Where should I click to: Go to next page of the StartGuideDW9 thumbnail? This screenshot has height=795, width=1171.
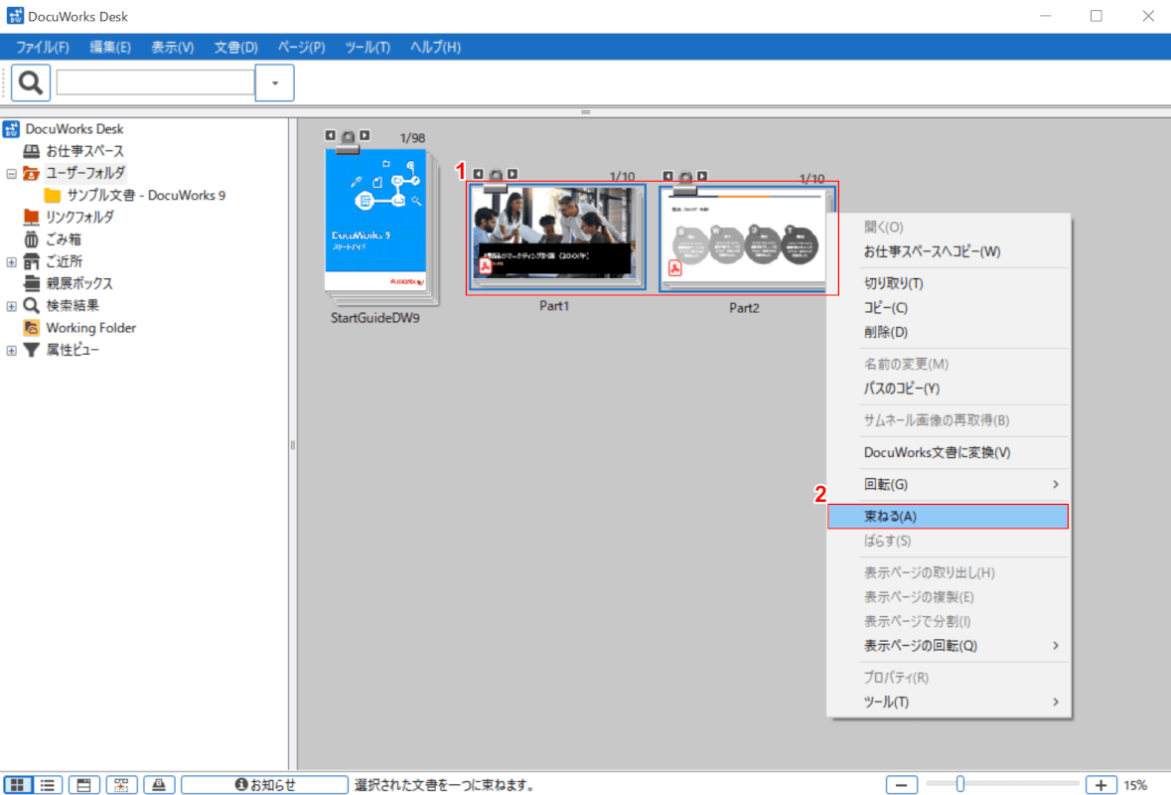coord(366,135)
